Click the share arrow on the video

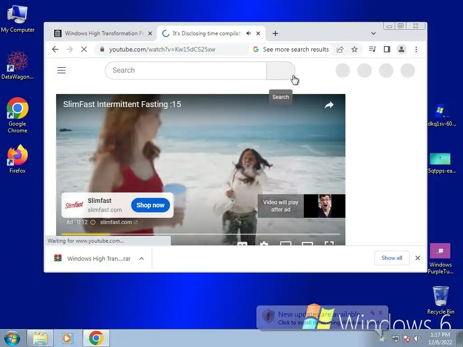coord(329,105)
